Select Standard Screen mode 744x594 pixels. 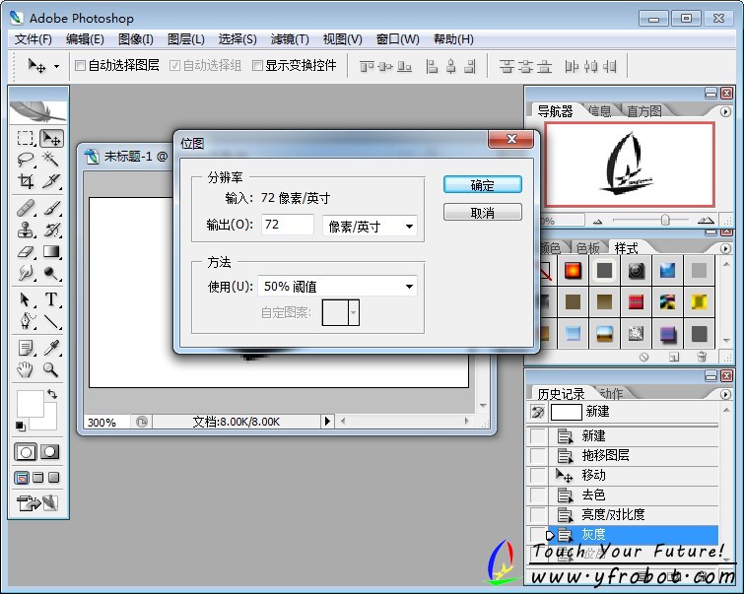pos(22,478)
